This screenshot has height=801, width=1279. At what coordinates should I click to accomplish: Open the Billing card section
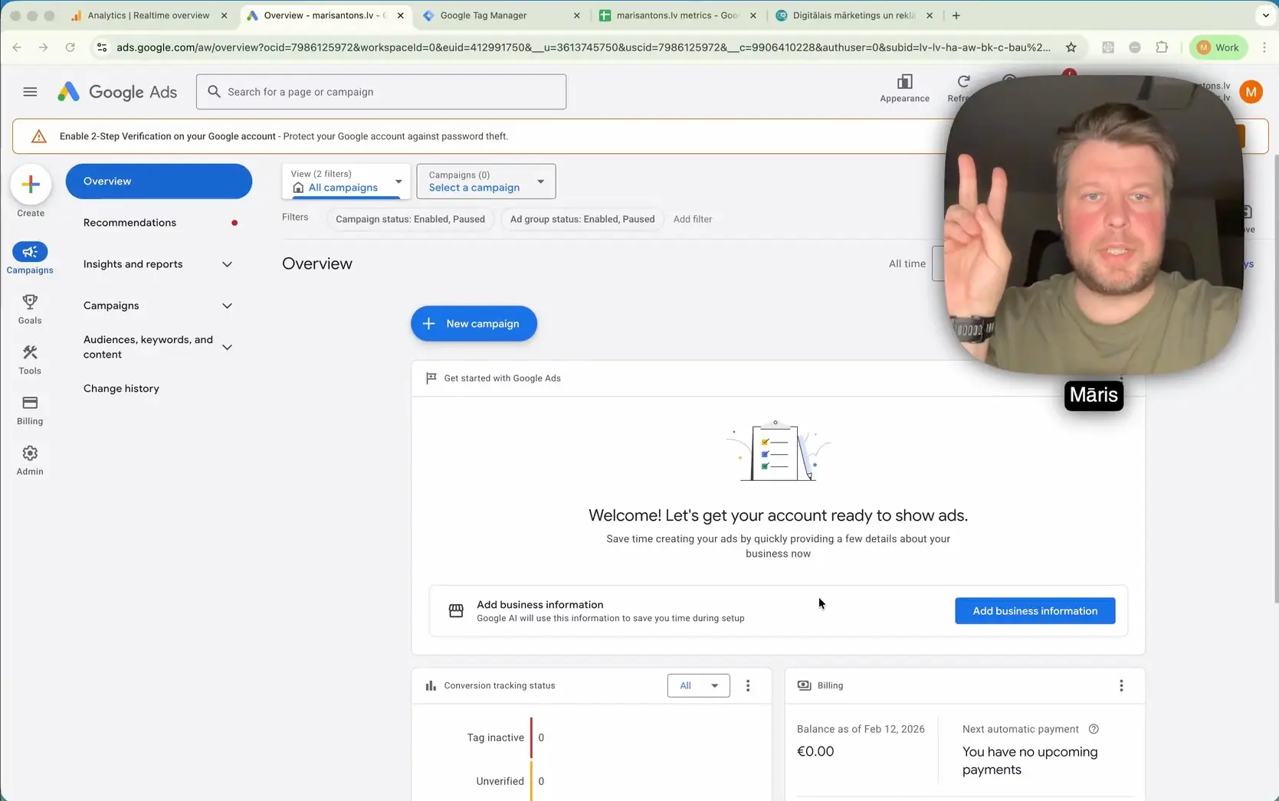[x=30, y=410]
